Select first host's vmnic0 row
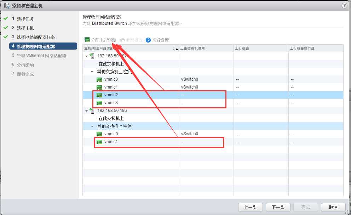The image size is (351, 215). pos(213,79)
